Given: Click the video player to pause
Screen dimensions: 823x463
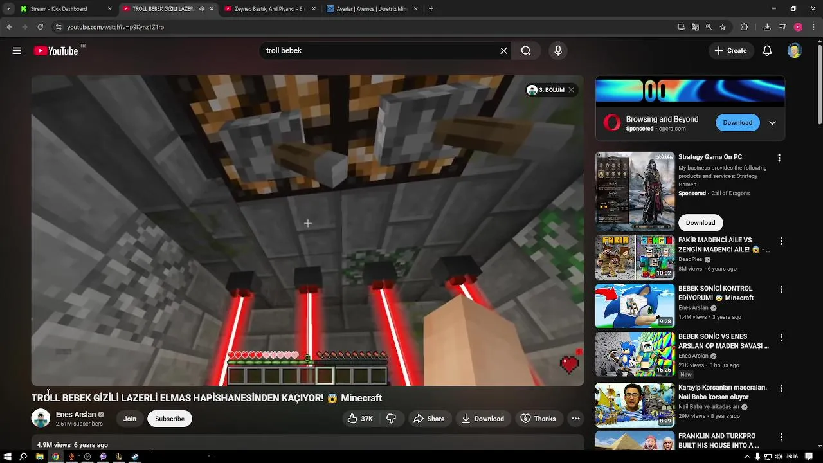Looking at the screenshot, I should click(x=307, y=230).
